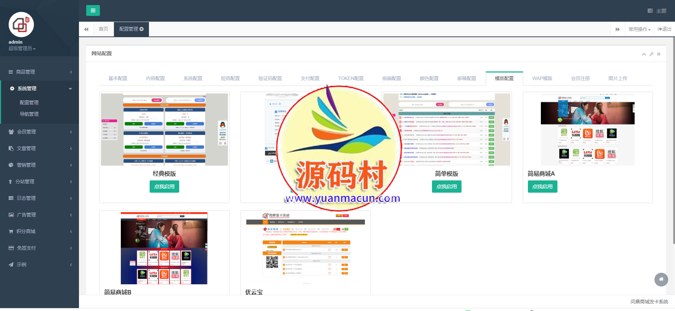The width and height of the screenshot is (675, 311).
Task: Expand the 超级管理员 user dropdown
Action: 22,48
